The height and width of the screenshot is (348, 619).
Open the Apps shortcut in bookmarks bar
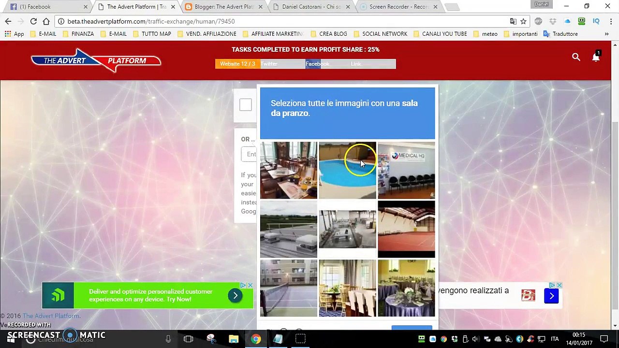[15, 34]
